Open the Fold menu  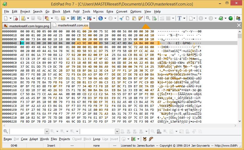(x=76, y=11)
